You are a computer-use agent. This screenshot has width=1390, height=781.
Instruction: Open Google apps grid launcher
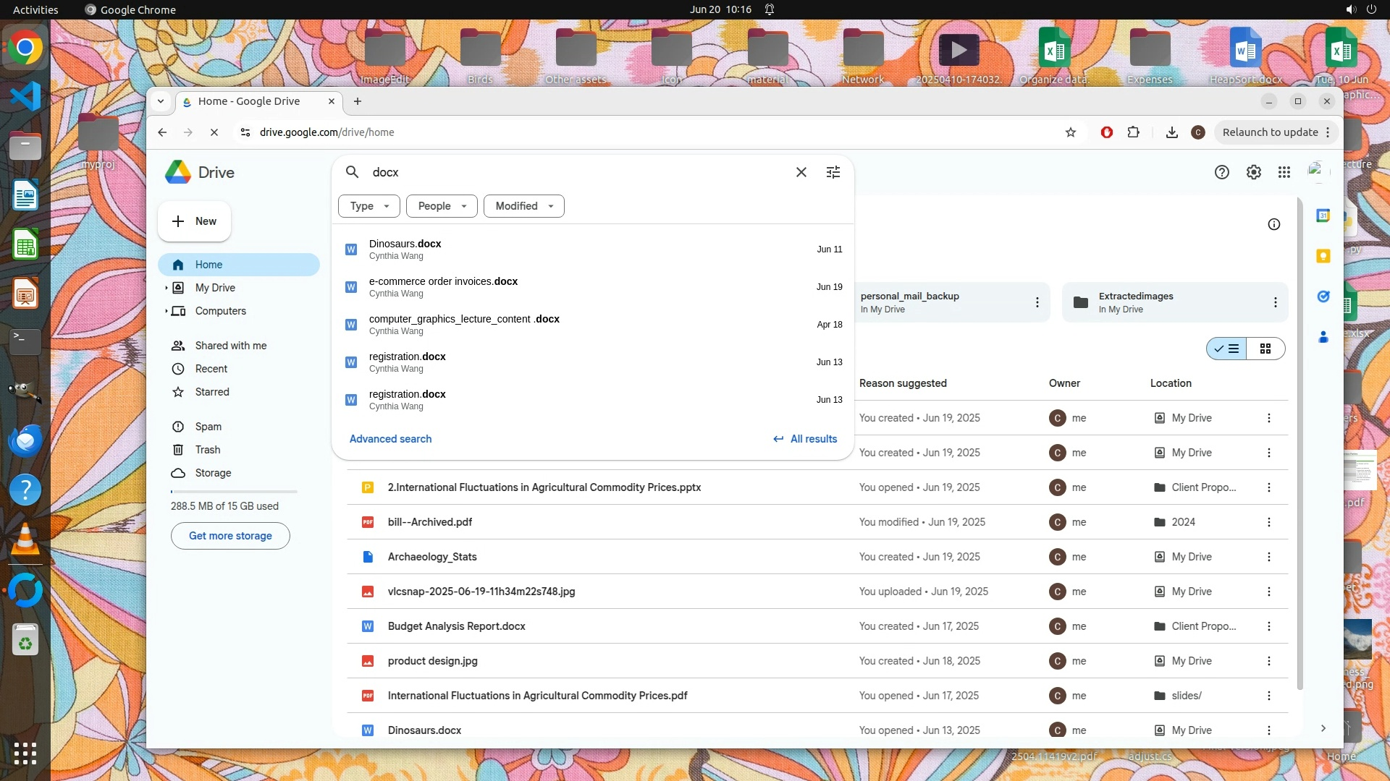click(x=1284, y=172)
